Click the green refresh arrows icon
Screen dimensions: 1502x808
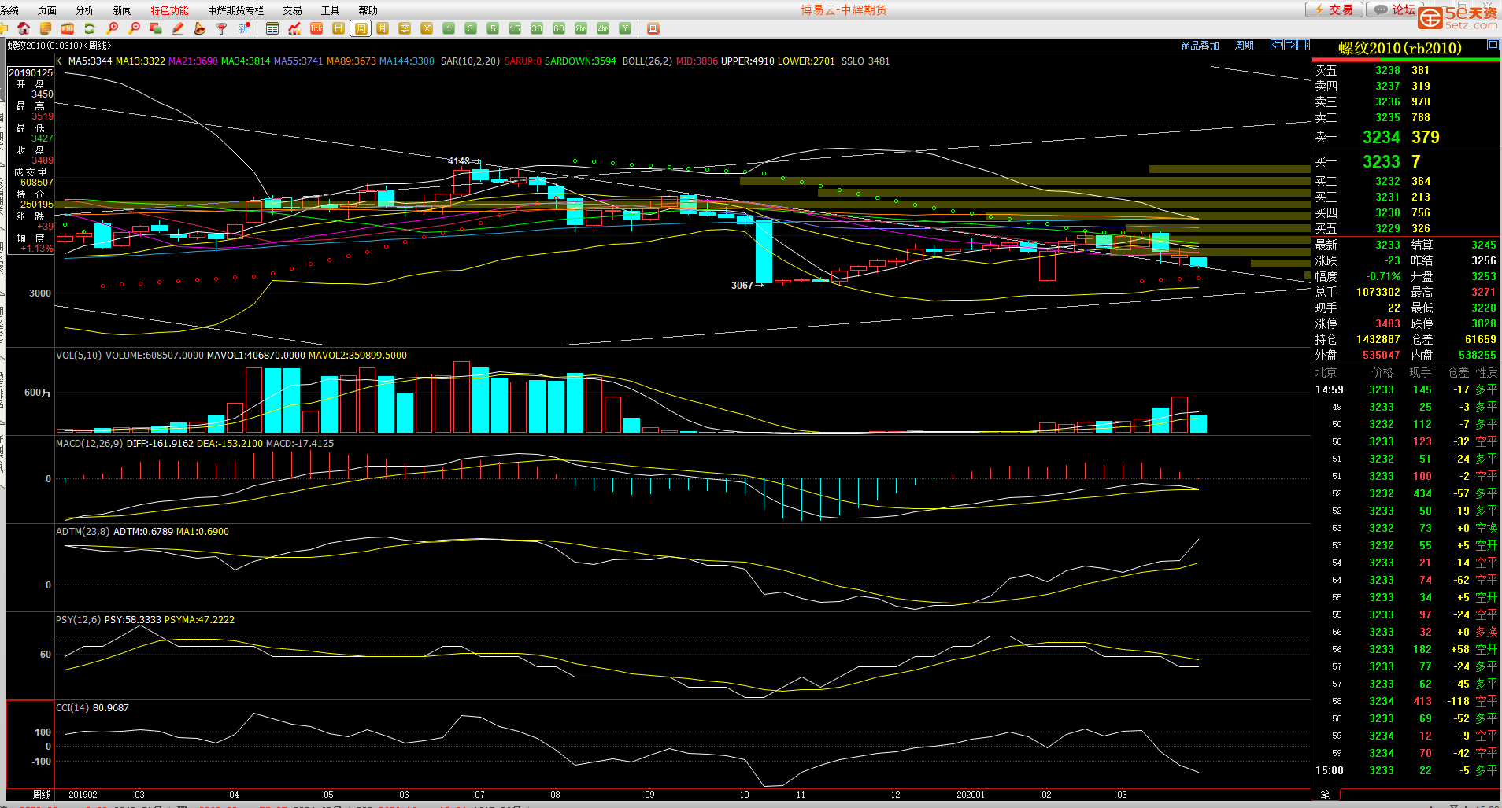[90, 28]
